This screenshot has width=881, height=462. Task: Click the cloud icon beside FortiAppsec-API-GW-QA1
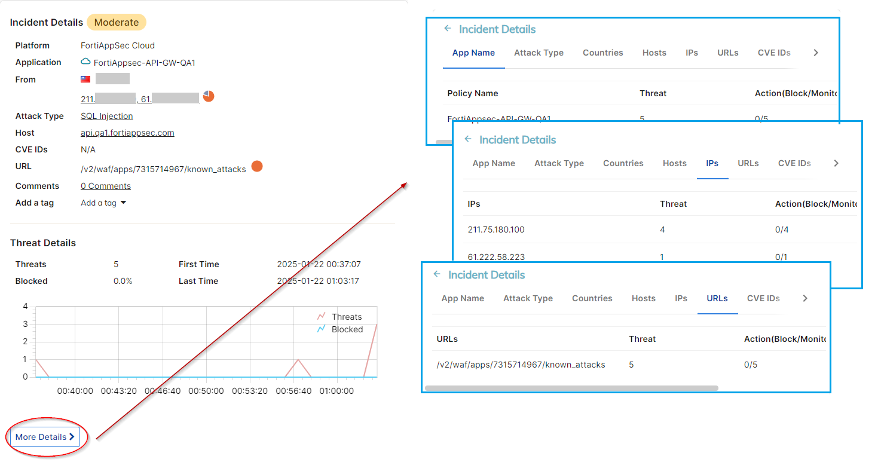pyautogui.click(x=85, y=62)
